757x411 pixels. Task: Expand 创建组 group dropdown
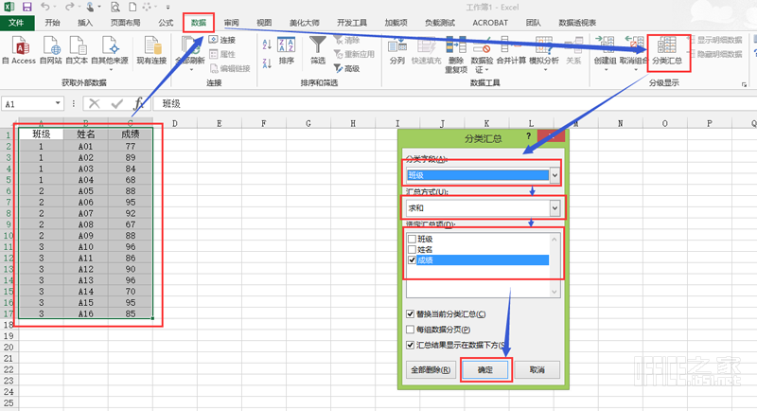(x=606, y=70)
